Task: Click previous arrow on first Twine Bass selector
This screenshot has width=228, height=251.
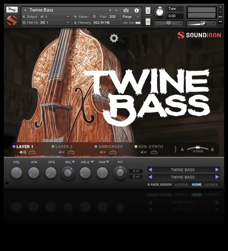Action: 150,169
